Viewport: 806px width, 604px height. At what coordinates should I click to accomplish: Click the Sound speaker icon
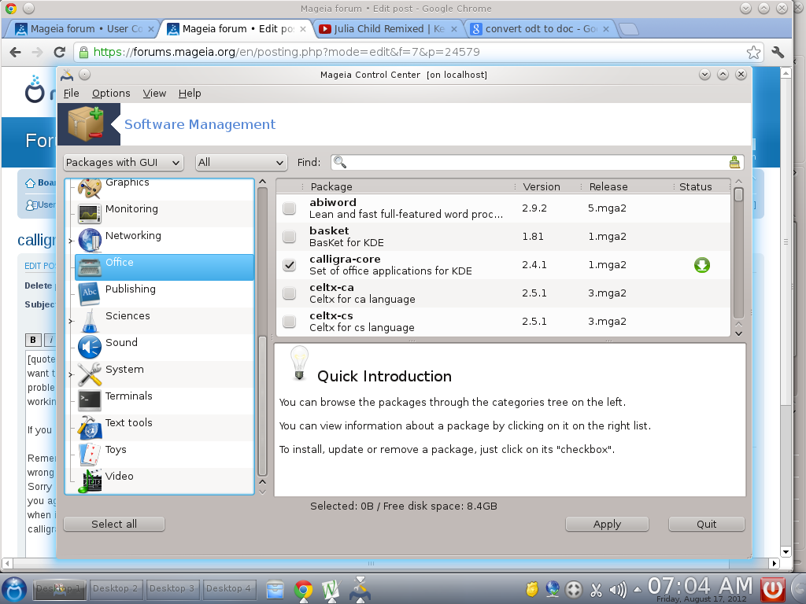point(90,347)
